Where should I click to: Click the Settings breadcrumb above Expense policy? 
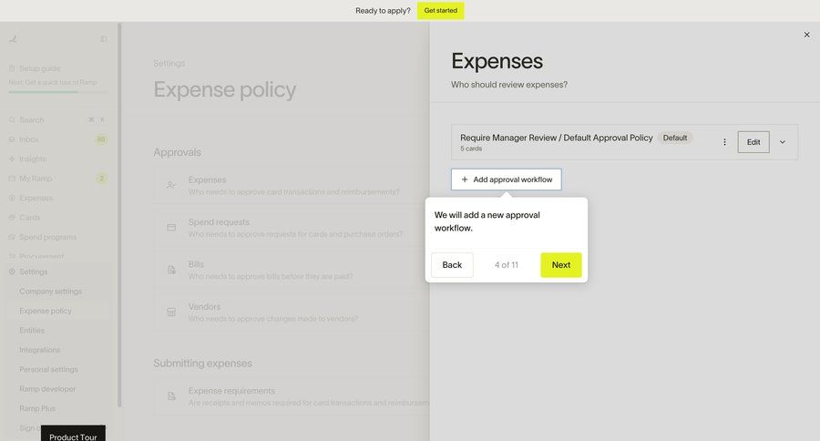click(169, 63)
